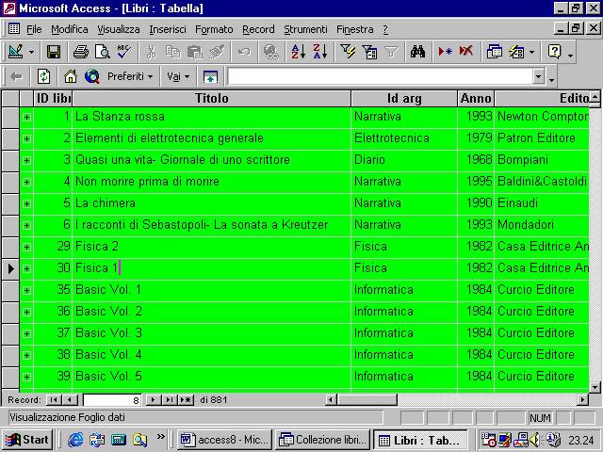This screenshot has width=603, height=452.
Task: Open the address box dropdown arrow
Action: (538, 76)
